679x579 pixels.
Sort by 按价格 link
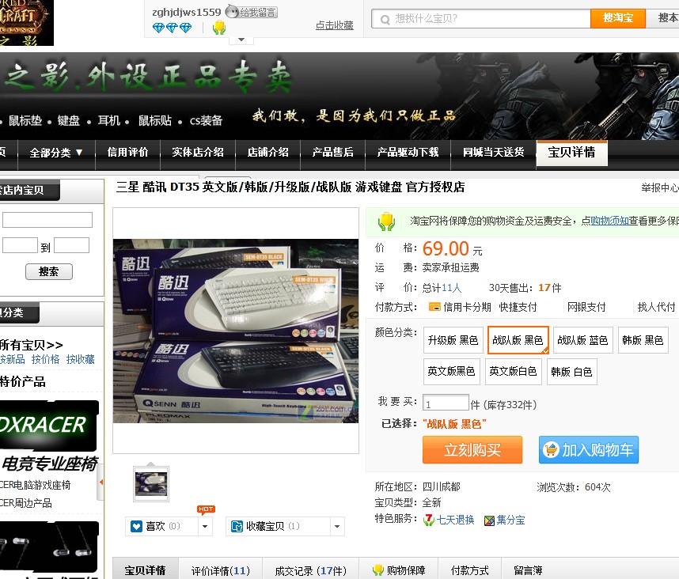(x=45, y=359)
